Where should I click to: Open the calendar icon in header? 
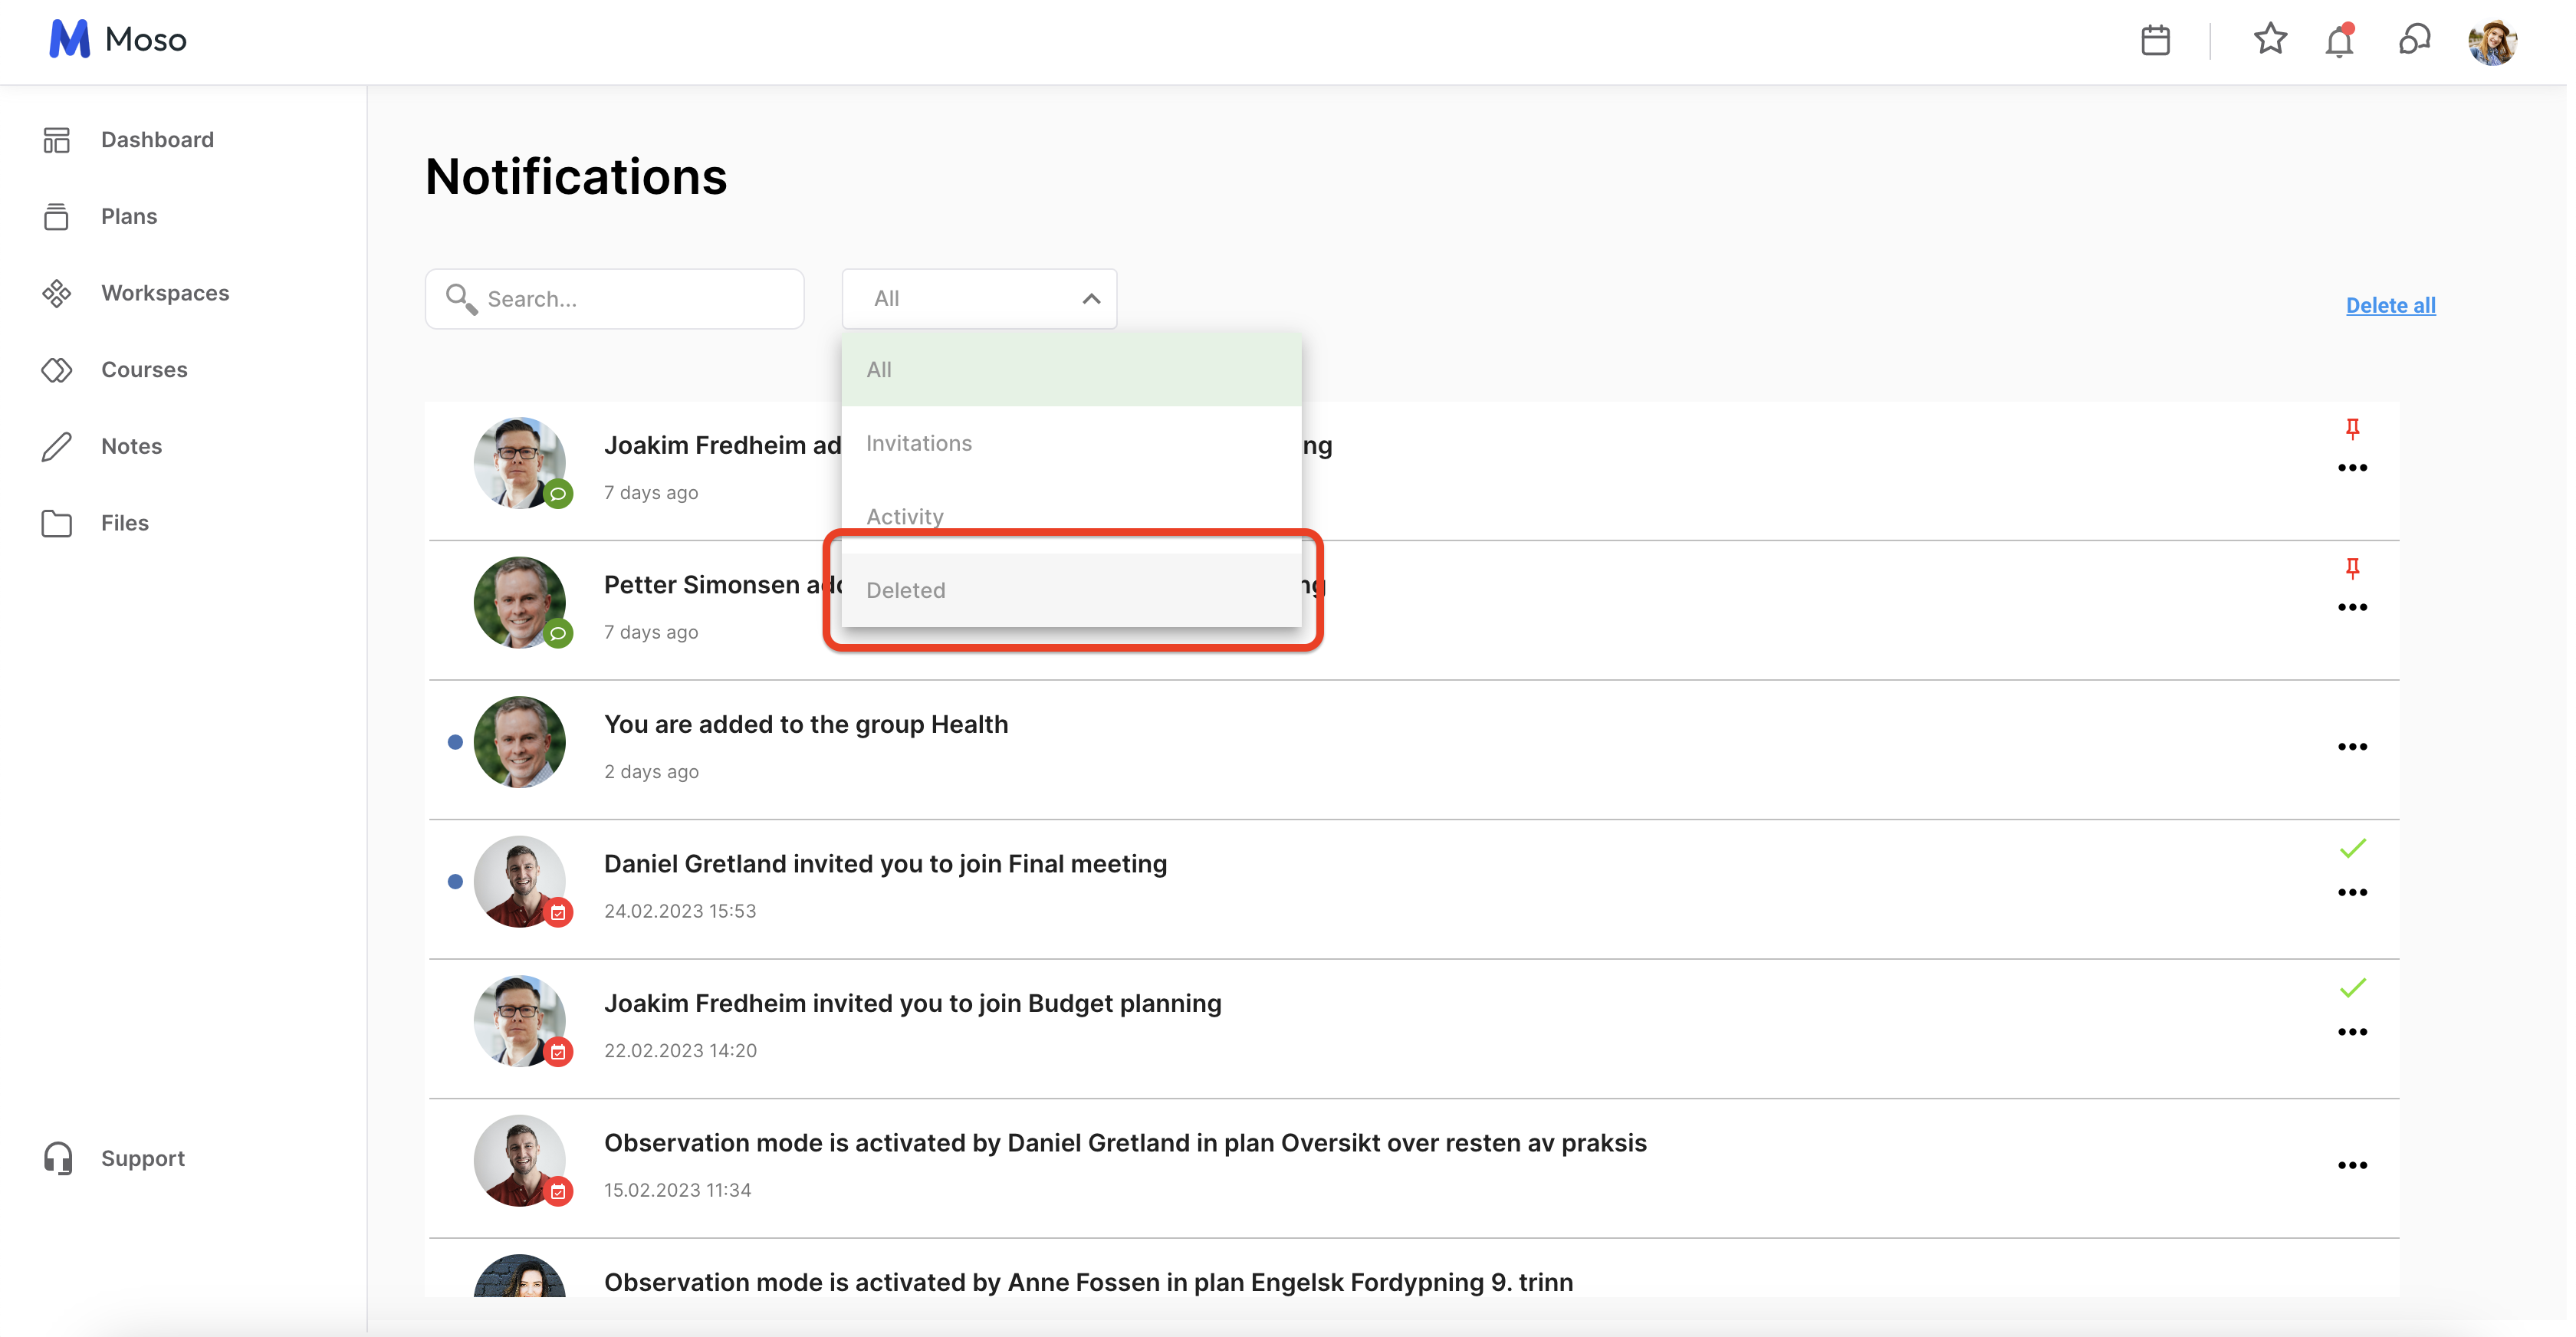point(2155,41)
